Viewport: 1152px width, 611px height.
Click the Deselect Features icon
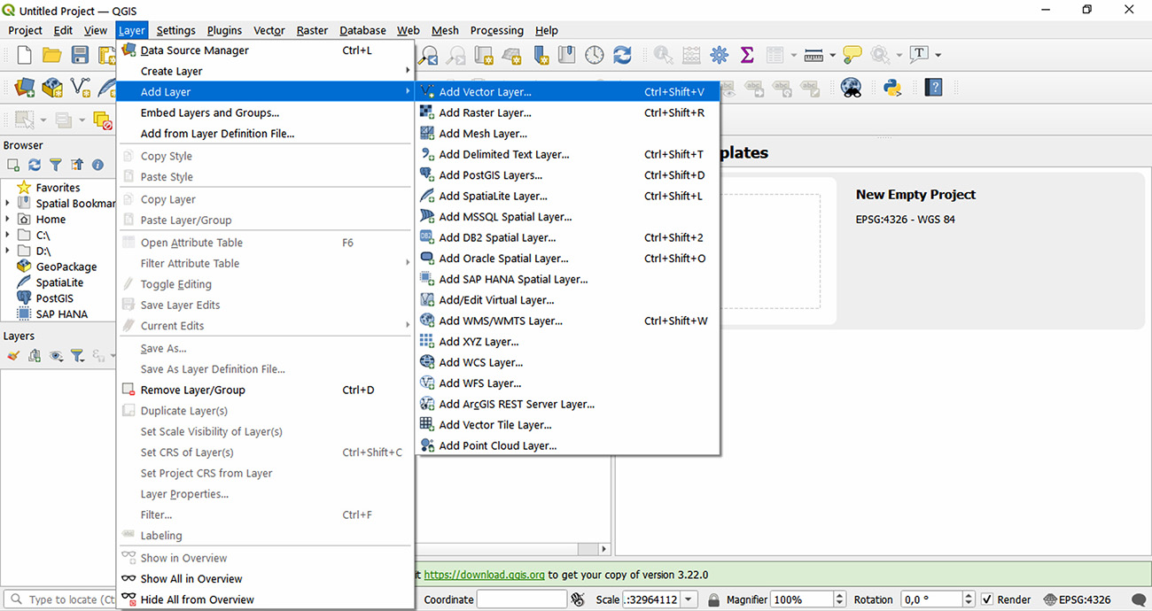pyautogui.click(x=104, y=120)
